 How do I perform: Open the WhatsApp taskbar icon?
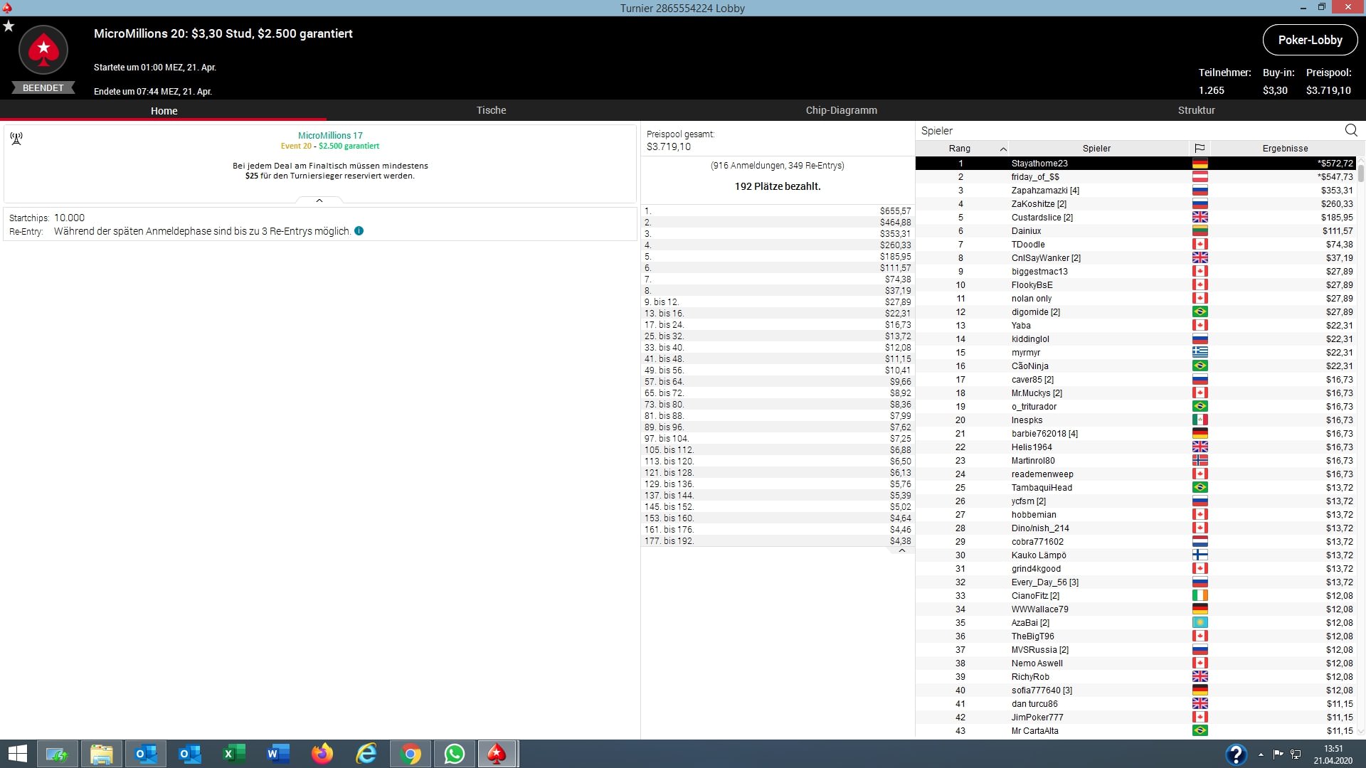coord(454,754)
